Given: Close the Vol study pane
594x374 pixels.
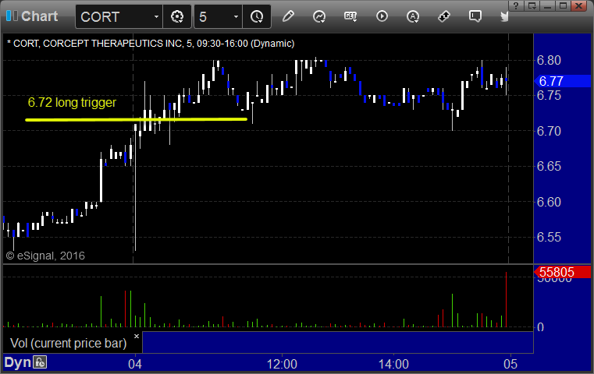Looking at the screenshot, I should click(x=137, y=336).
